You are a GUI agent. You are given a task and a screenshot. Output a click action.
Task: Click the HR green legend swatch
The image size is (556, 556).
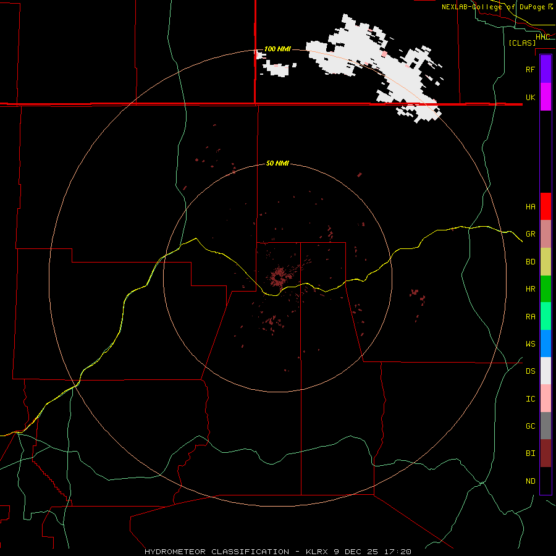tap(545, 289)
